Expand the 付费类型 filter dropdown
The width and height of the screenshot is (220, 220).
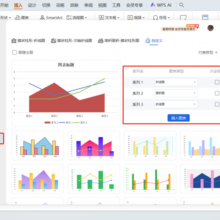click(x=208, y=52)
